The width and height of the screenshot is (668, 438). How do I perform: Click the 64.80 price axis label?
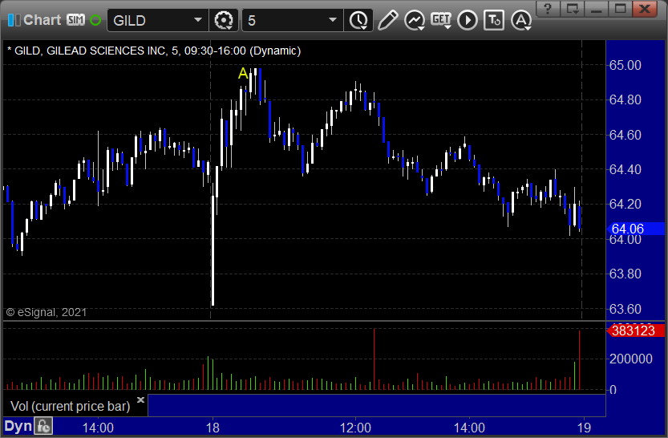[625, 99]
